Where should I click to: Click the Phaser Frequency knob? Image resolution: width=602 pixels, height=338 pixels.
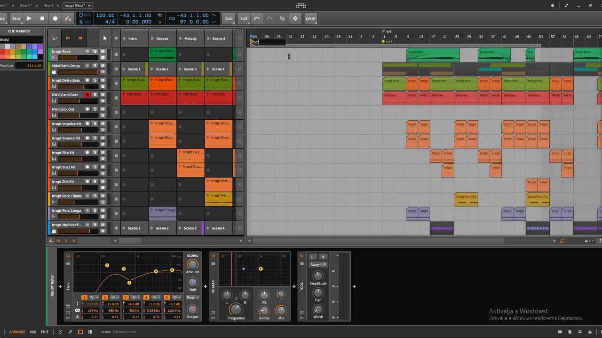[x=236, y=309]
